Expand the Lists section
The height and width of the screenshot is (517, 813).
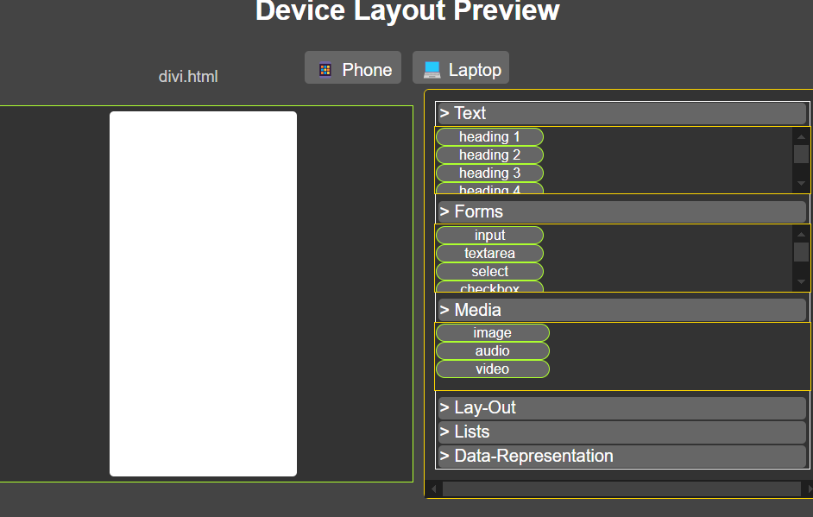point(621,432)
